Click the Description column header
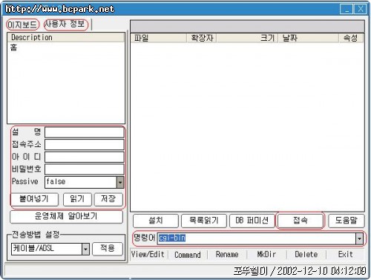 tap(66, 37)
